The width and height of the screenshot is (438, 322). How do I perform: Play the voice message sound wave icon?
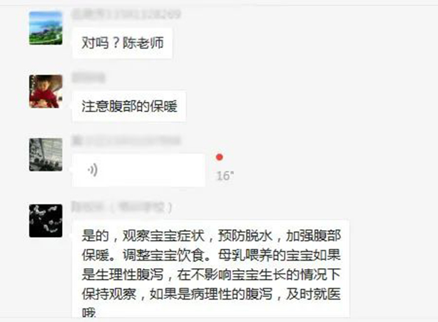(x=93, y=170)
